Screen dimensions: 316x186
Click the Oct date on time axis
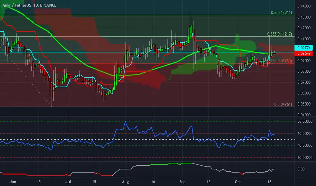coord(238,182)
